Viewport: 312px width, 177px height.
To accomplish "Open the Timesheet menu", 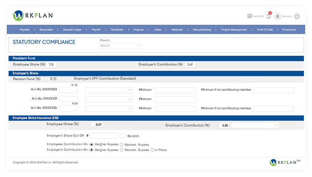I will (117, 30).
